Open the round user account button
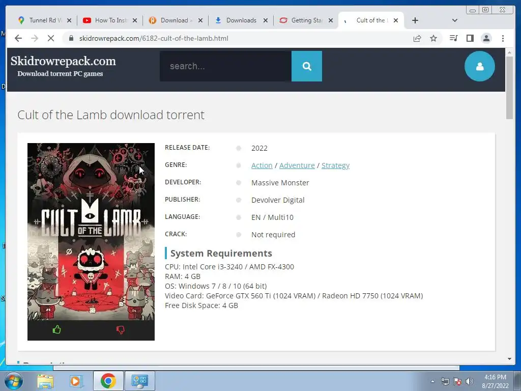The width and height of the screenshot is (521, 391). pos(479,66)
